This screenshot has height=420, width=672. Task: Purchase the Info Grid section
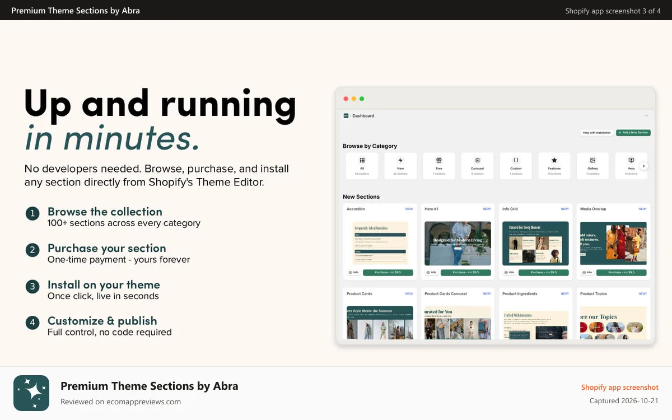(544, 273)
